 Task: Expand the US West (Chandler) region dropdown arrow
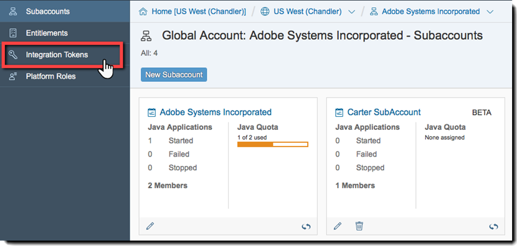pos(352,12)
